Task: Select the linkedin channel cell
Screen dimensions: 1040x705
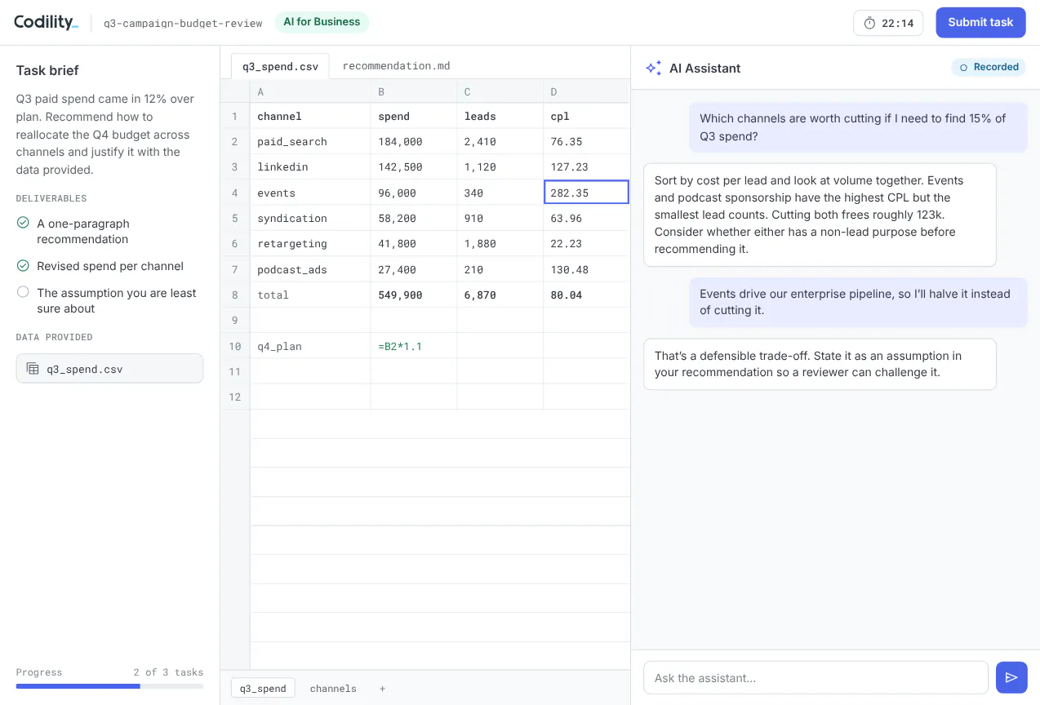Action: 310,166
